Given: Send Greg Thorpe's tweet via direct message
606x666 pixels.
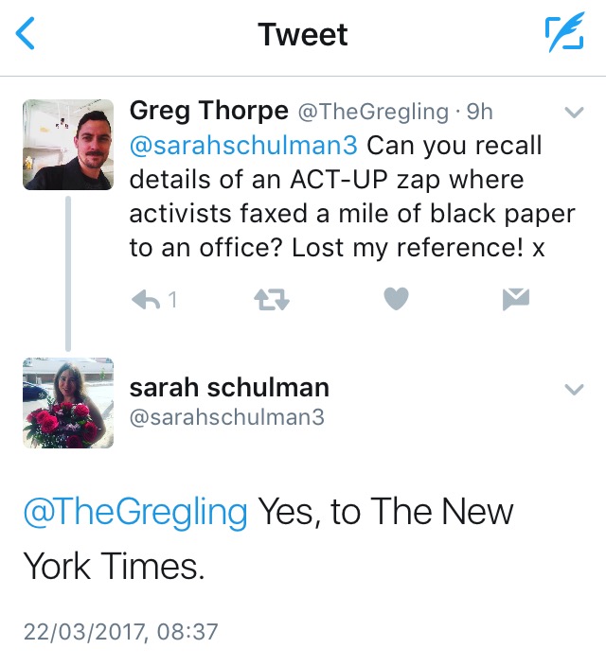Looking at the screenshot, I should [515, 300].
